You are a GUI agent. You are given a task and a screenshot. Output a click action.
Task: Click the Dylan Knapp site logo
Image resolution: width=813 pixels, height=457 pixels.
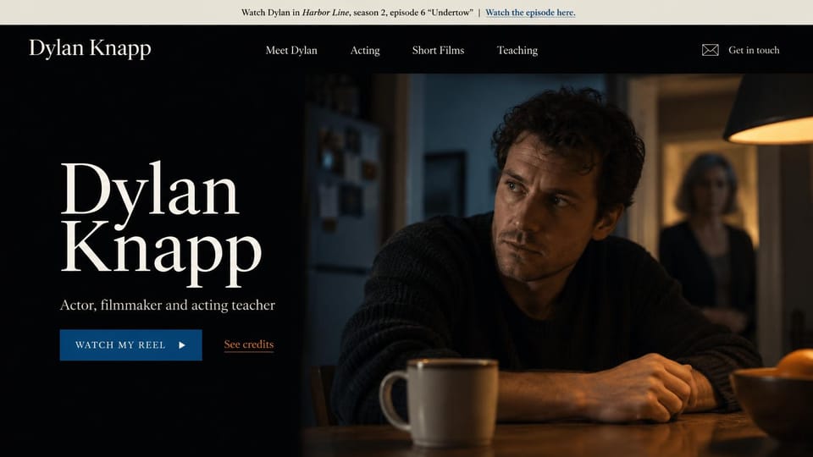(x=90, y=48)
